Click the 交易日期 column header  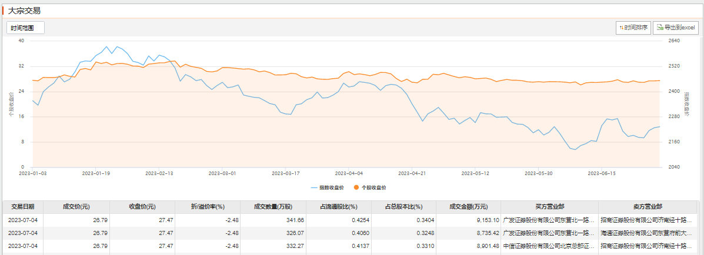(23, 207)
